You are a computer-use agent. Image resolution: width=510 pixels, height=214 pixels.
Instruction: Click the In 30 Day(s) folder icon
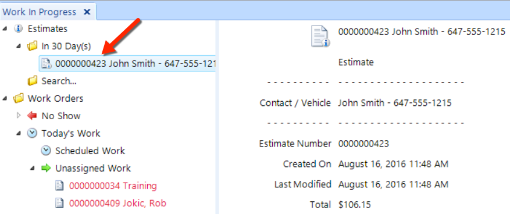click(x=32, y=46)
